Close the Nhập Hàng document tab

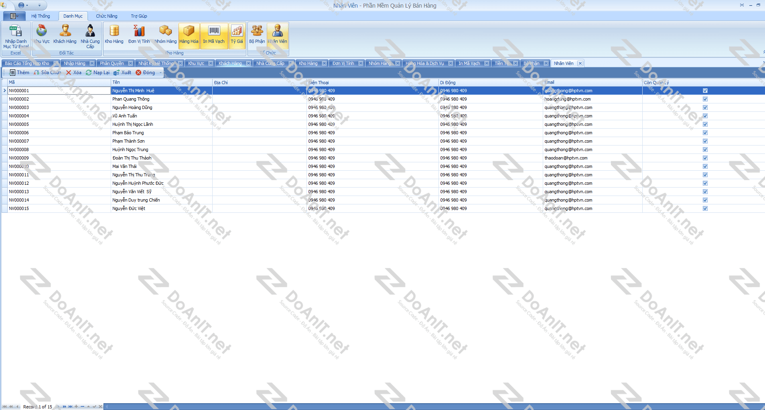tap(92, 63)
